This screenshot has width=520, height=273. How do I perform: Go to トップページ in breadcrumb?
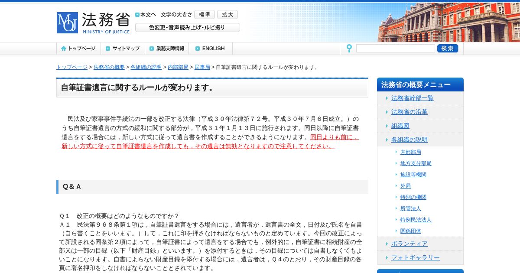click(72, 67)
